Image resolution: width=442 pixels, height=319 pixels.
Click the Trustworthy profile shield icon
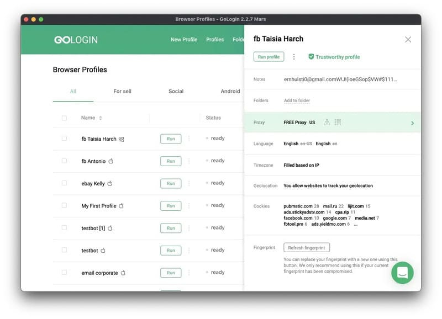pyautogui.click(x=311, y=57)
